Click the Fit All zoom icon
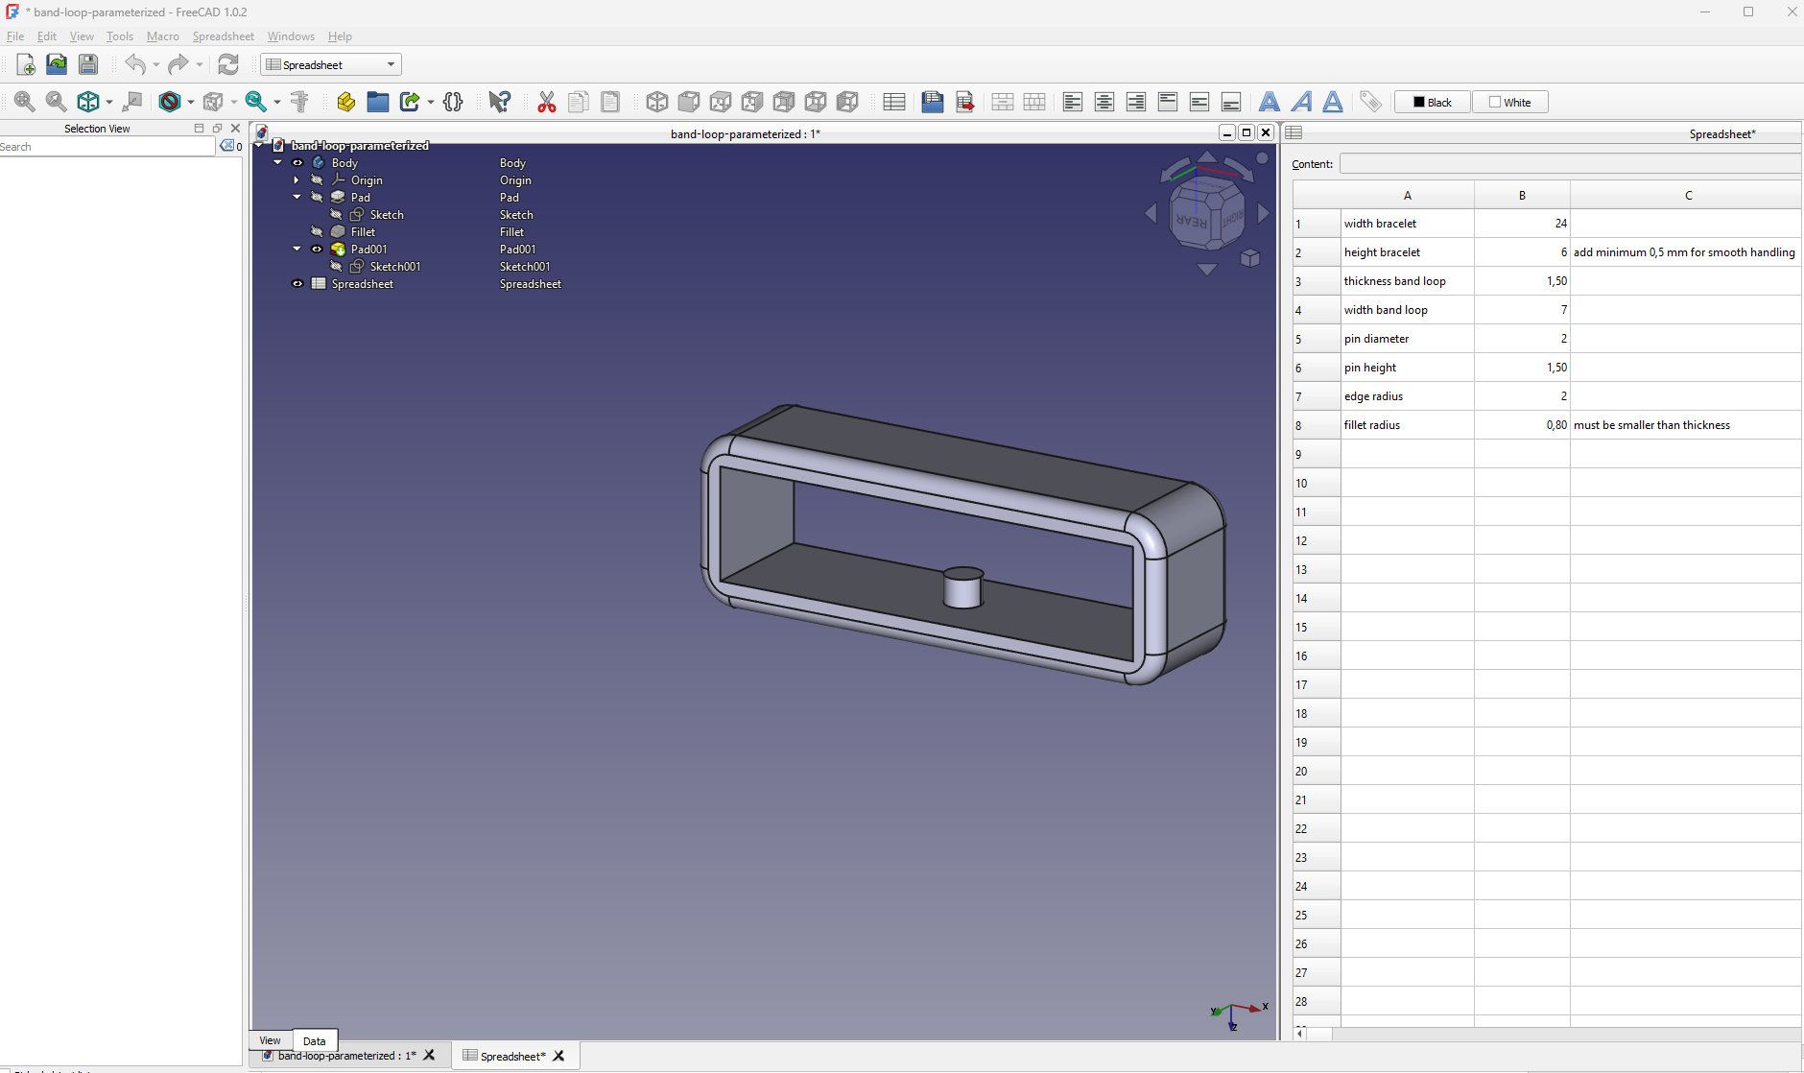This screenshot has width=1804, height=1073. click(x=25, y=102)
